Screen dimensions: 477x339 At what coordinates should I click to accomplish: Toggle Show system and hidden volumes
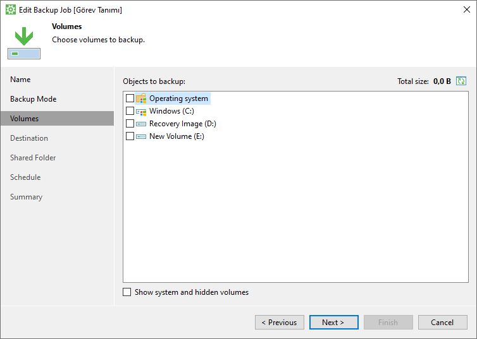click(127, 292)
